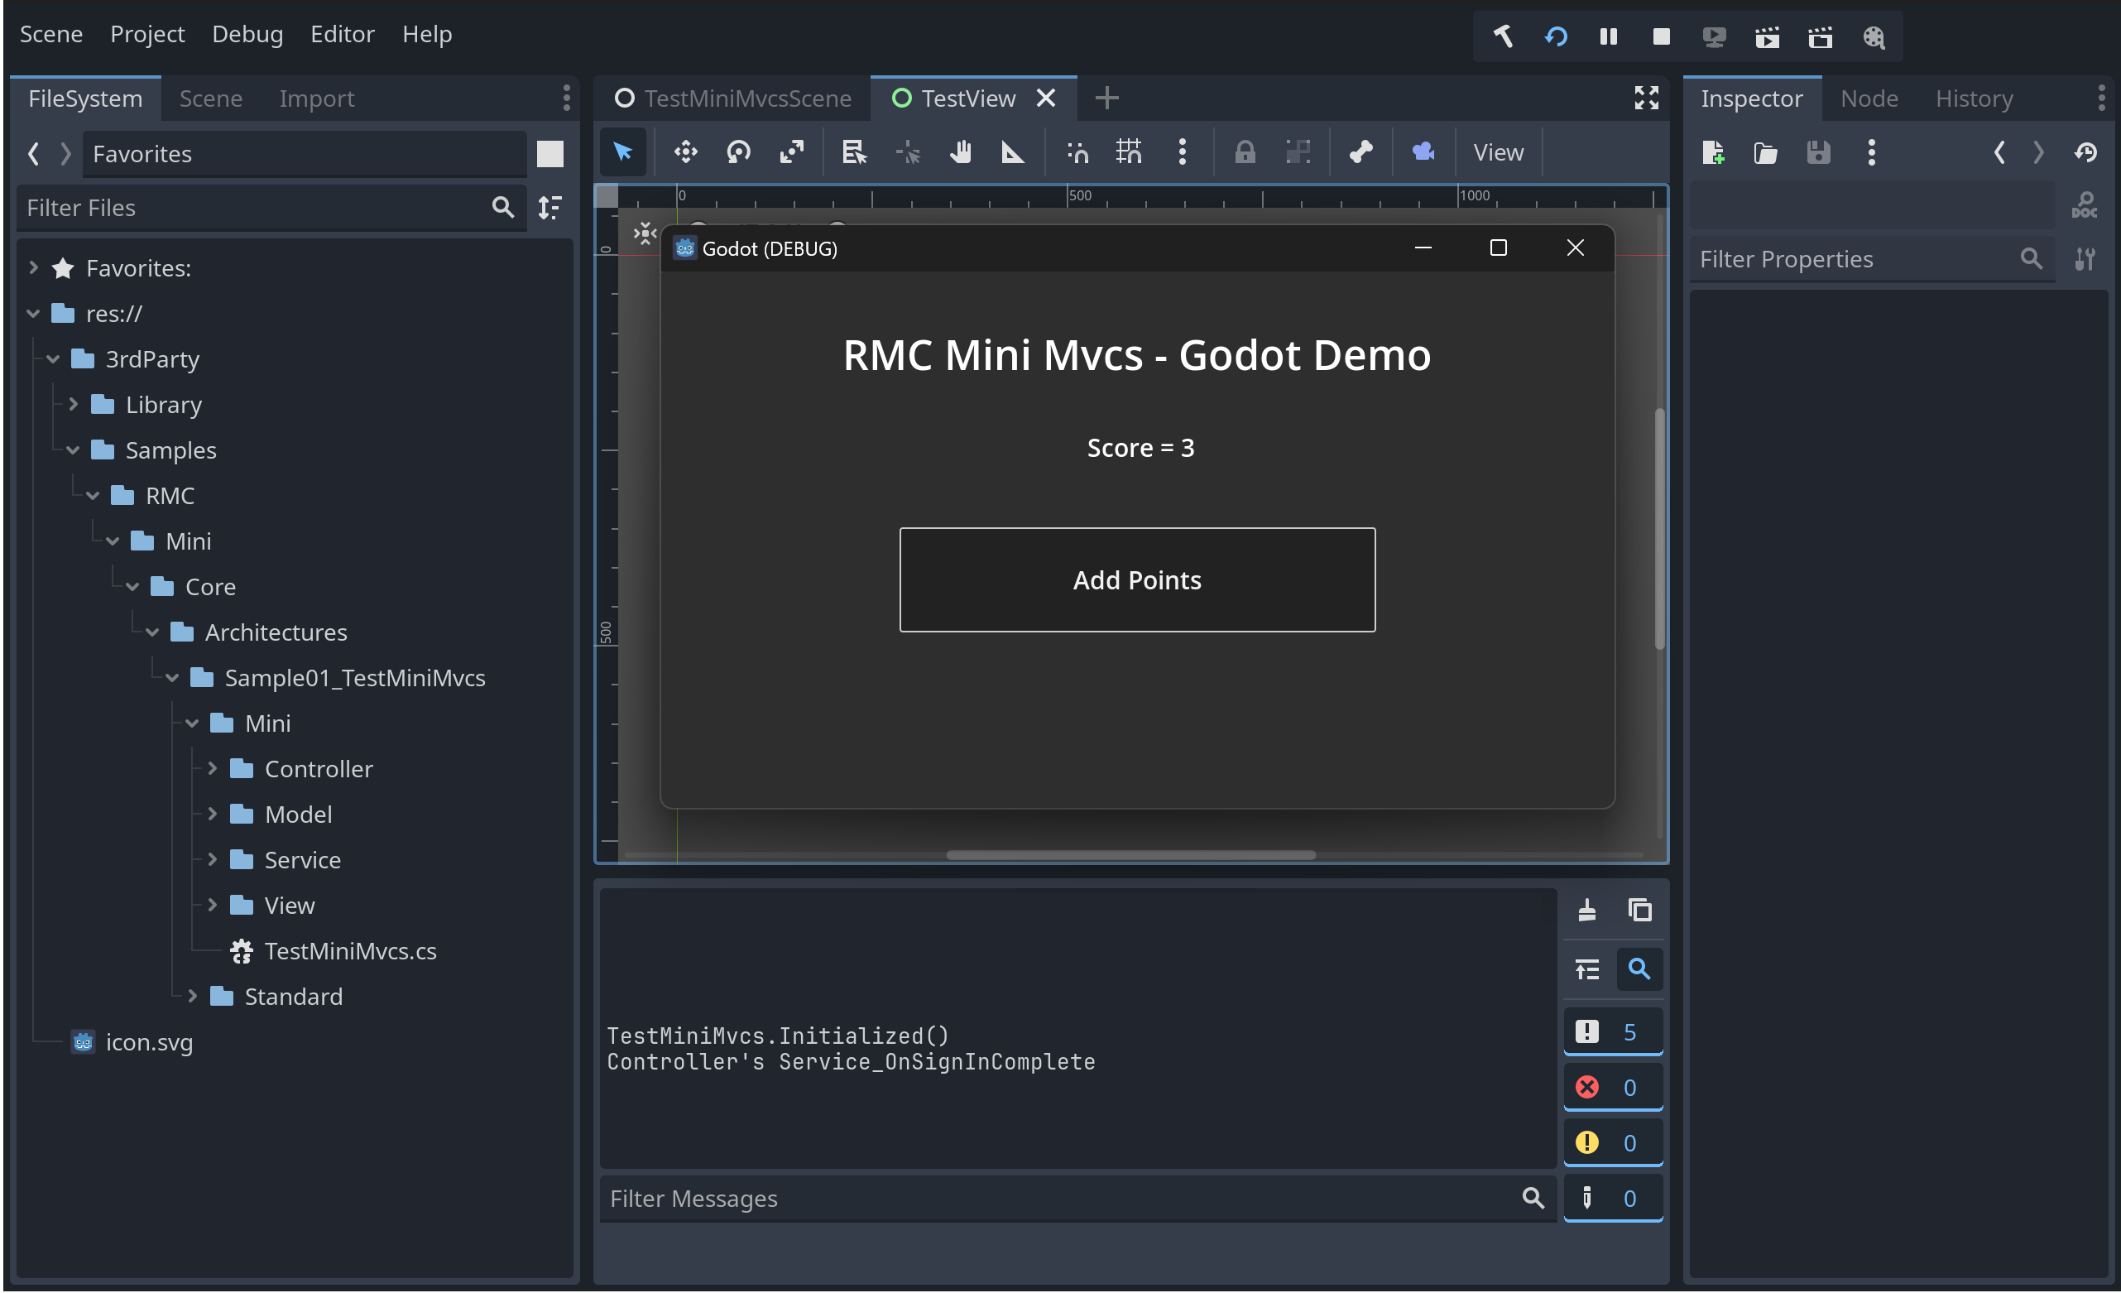Toggle error messages filter in output
2121x1293 pixels.
1612,1087
